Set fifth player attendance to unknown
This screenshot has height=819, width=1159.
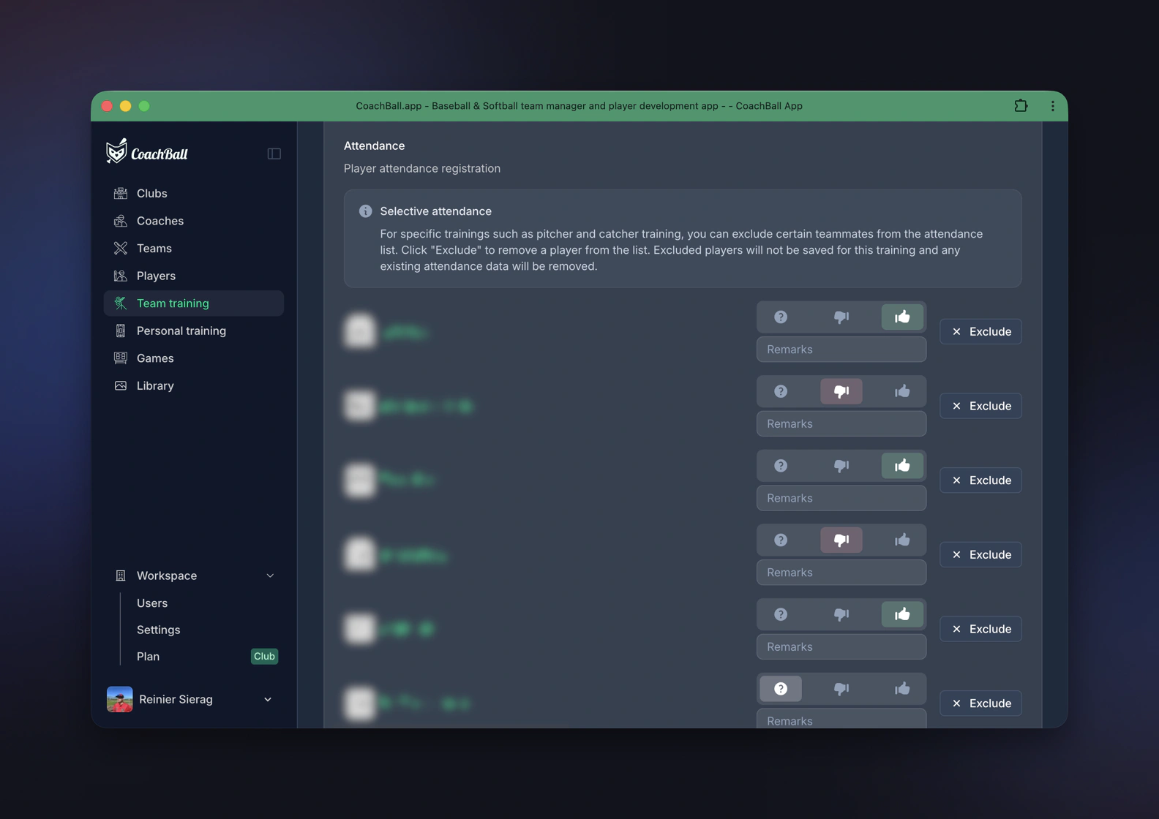pyautogui.click(x=781, y=614)
